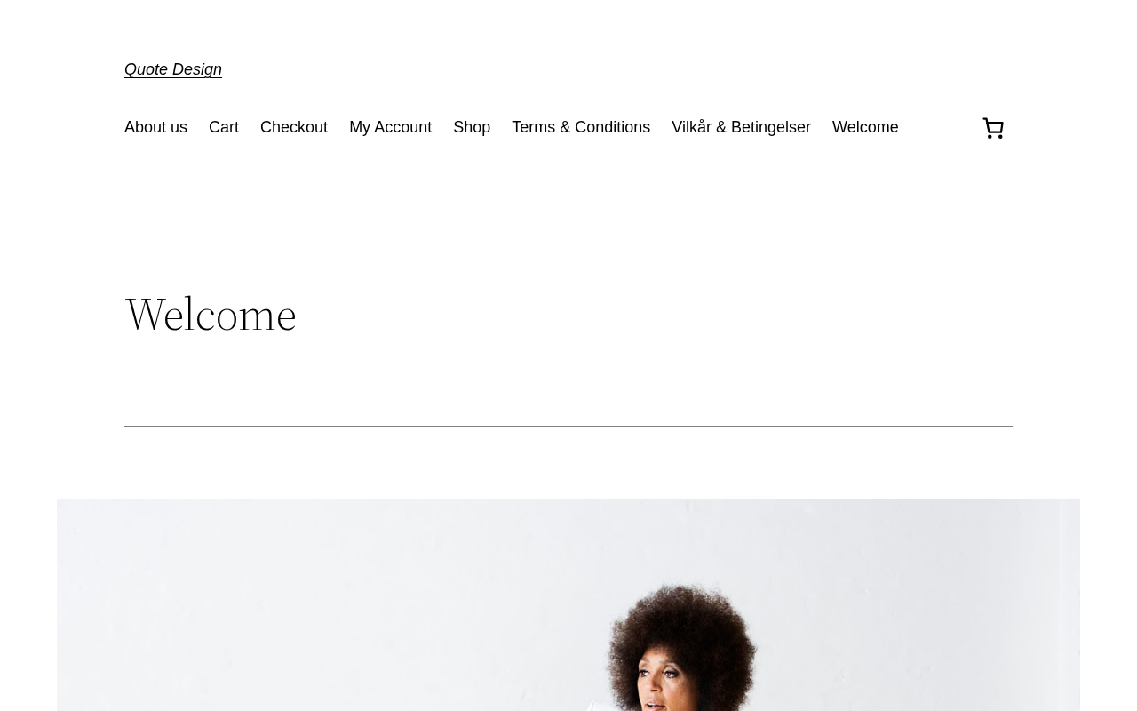
Task: Visit the Shop page from navigation
Action: [472, 127]
